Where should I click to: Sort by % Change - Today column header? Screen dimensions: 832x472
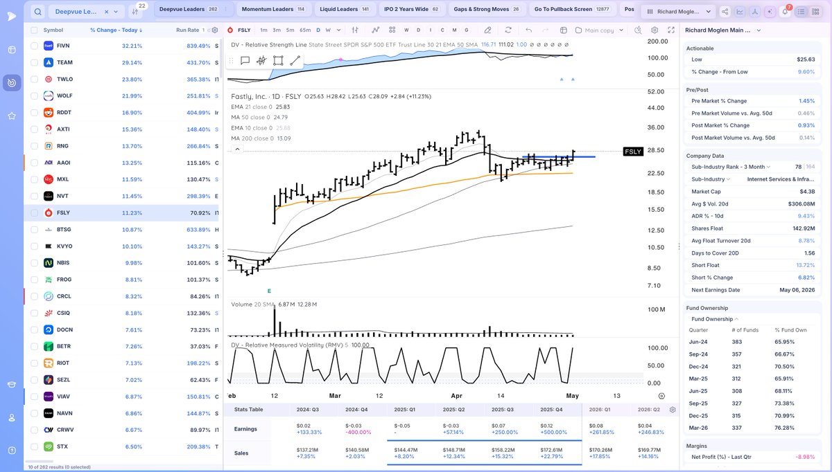[115, 30]
